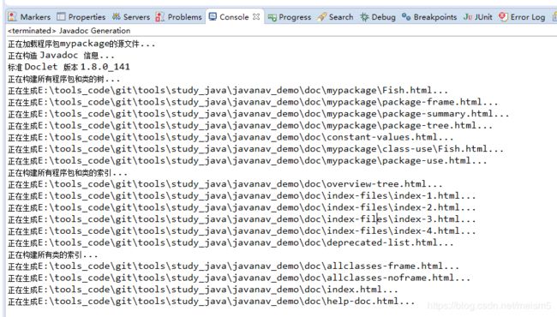557x317 pixels.
Task: Click the constant-values.html output line
Action: pos(231,137)
